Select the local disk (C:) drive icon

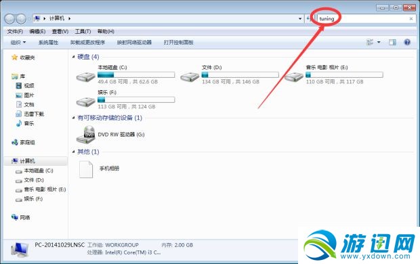[86, 77]
